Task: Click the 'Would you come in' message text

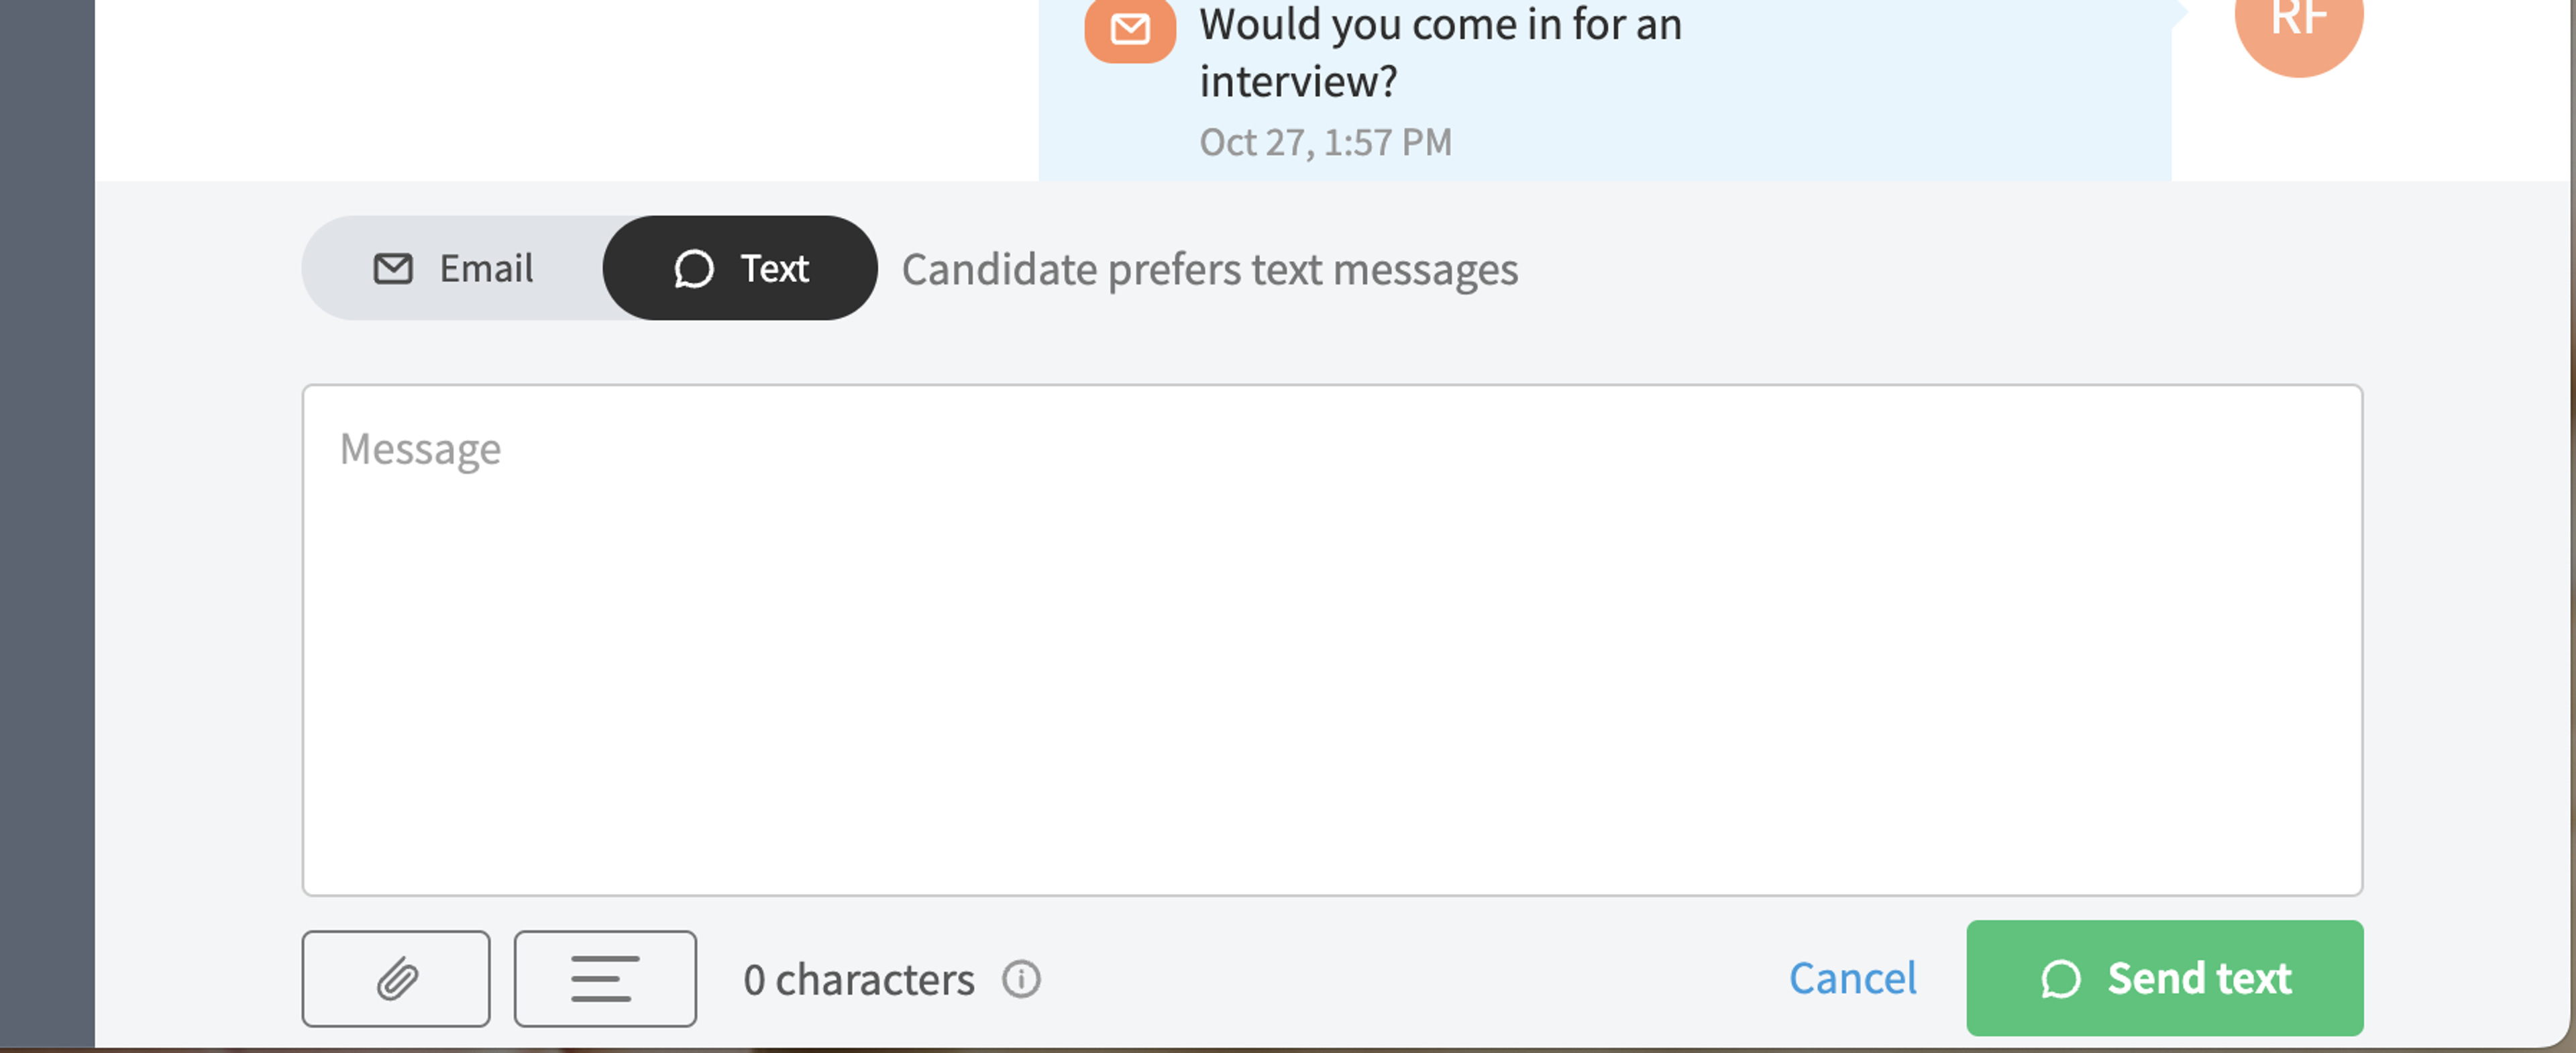Action: coord(1440,52)
